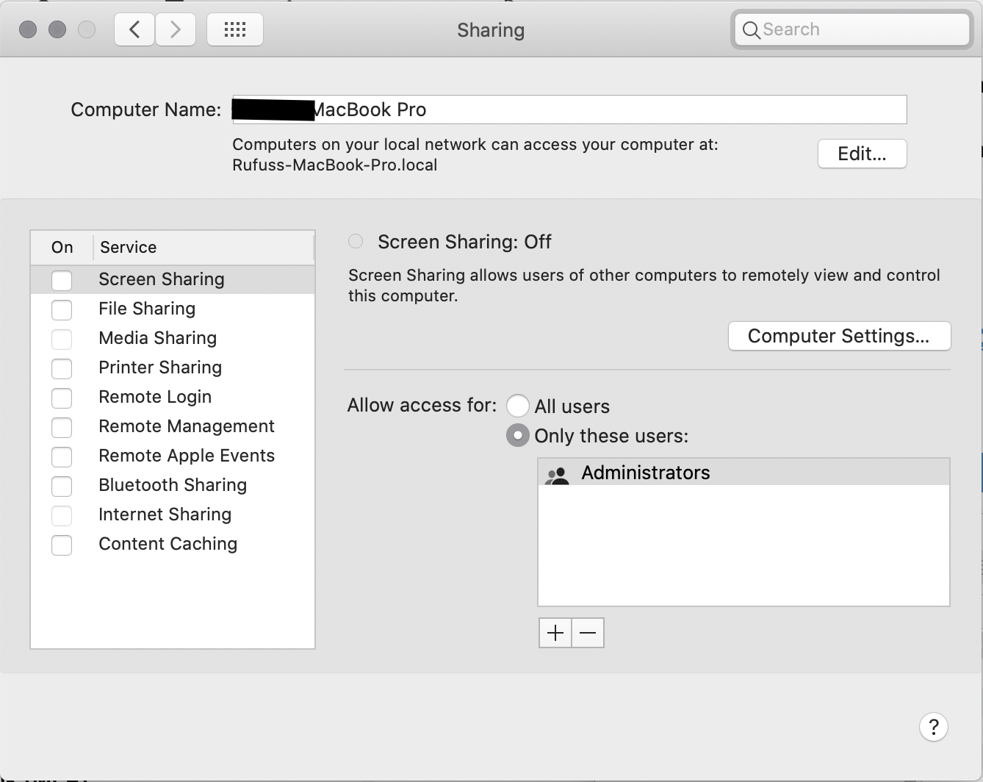Select Content Caching service
Viewport: 983px width, 782px height.
[168, 544]
